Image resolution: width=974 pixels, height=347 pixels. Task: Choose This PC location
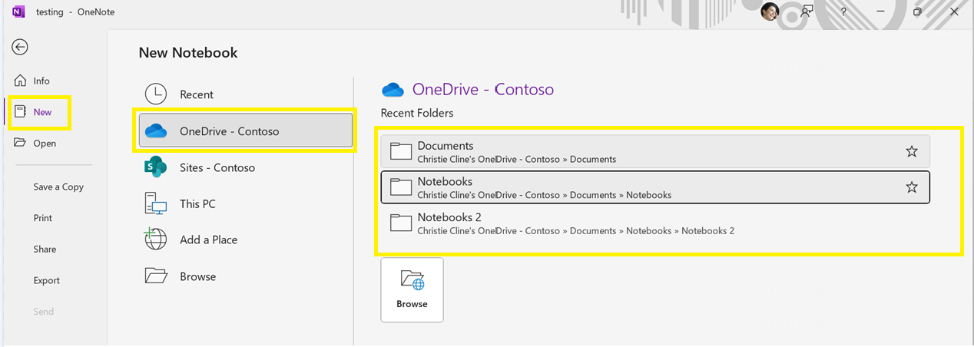pos(245,203)
